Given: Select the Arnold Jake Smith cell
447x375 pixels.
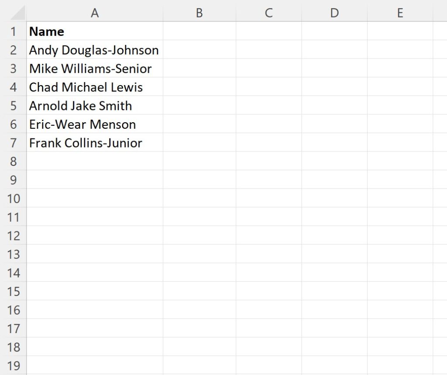Looking at the screenshot, I should pos(95,105).
